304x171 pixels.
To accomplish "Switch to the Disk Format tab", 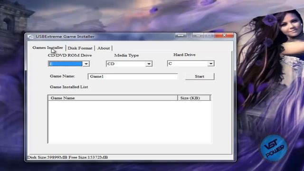I will coord(80,48).
